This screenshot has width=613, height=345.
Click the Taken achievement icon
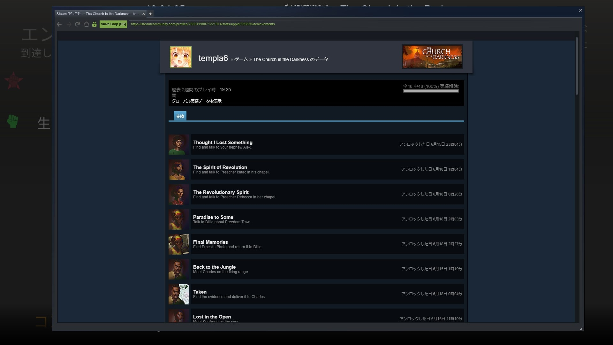point(179,294)
